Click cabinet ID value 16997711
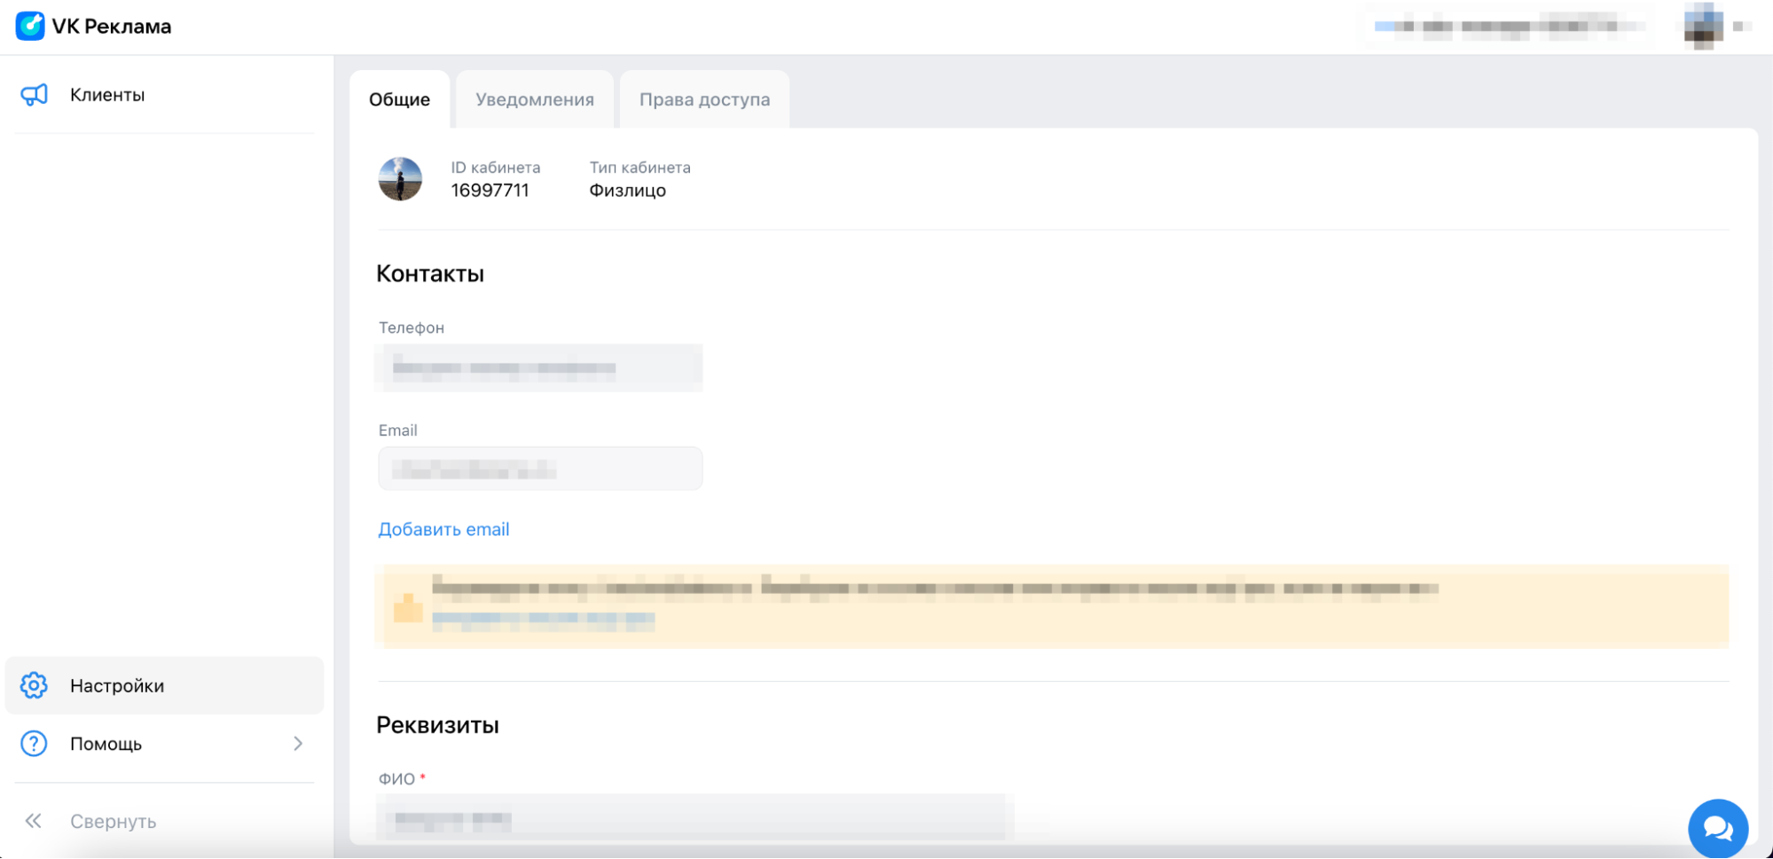This screenshot has height=859, width=1773. tap(490, 191)
